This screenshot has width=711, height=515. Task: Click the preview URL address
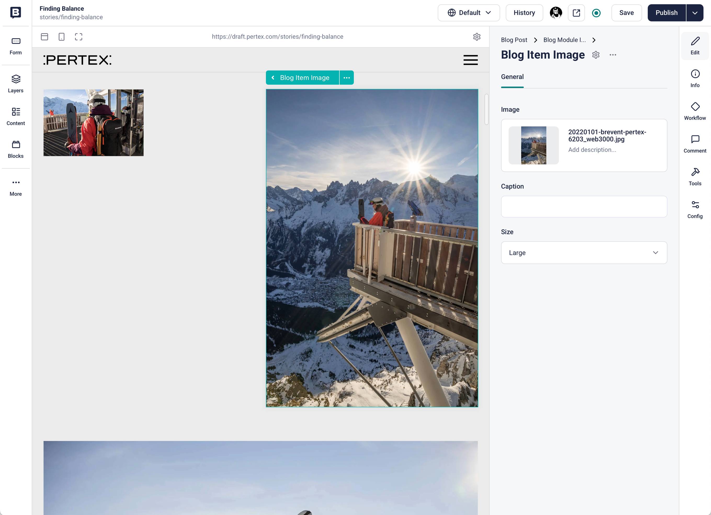277,37
